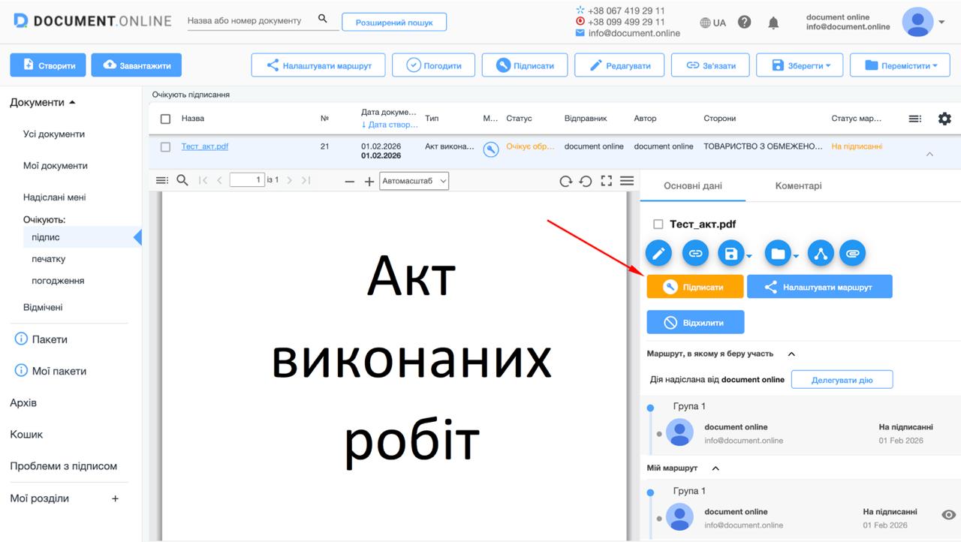Enter PDF fullscreen presentation mode

pyautogui.click(x=606, y=181)
